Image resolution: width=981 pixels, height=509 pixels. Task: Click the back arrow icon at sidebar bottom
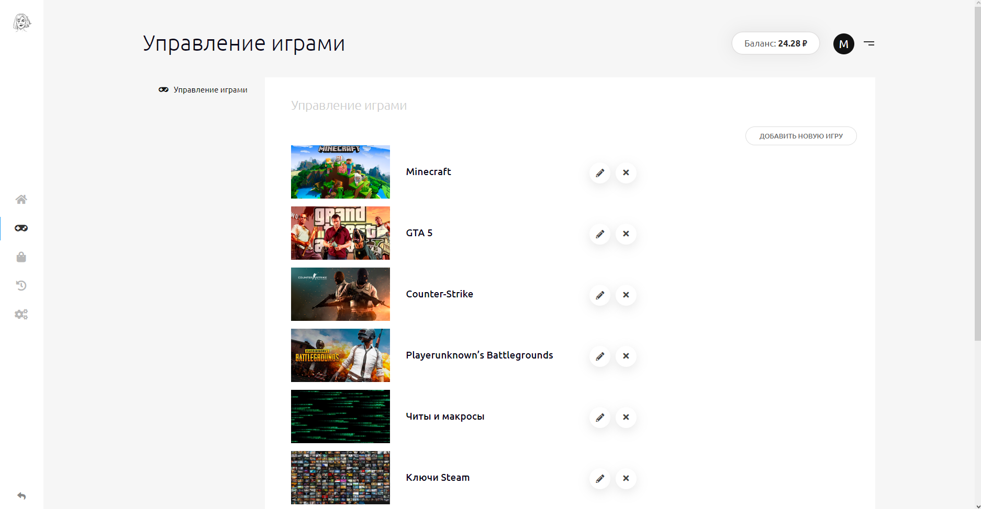pos(21,495)
